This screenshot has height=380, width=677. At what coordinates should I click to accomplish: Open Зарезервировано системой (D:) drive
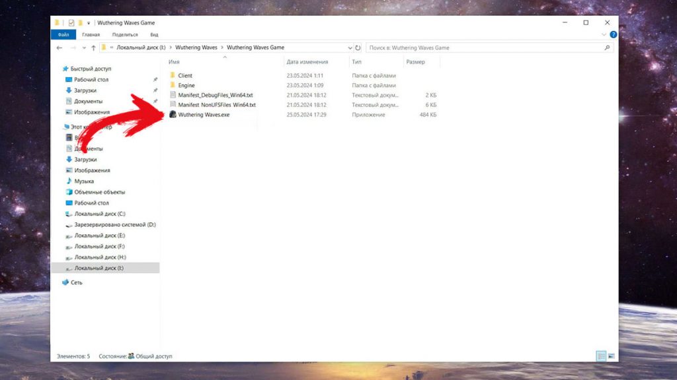(115, 224)
